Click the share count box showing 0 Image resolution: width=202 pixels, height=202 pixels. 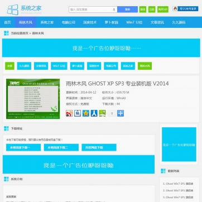pyautogui.click(x=112, y=113)
